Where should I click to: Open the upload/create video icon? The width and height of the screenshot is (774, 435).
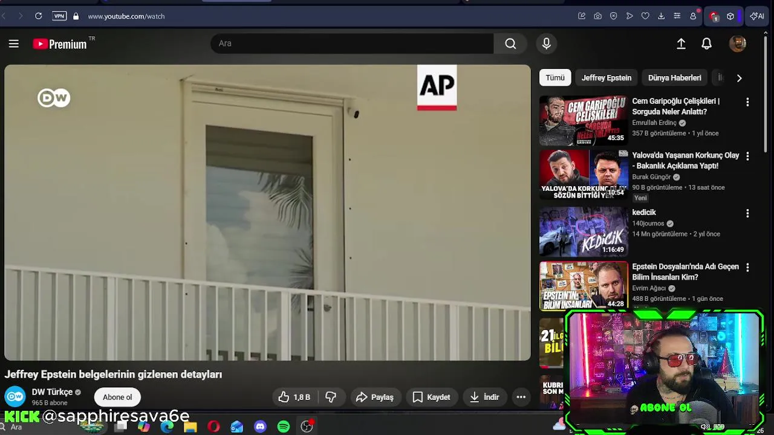681,43
